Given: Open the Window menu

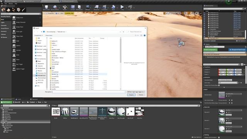Looking at the screenshot, I should [x=11, y=3].
